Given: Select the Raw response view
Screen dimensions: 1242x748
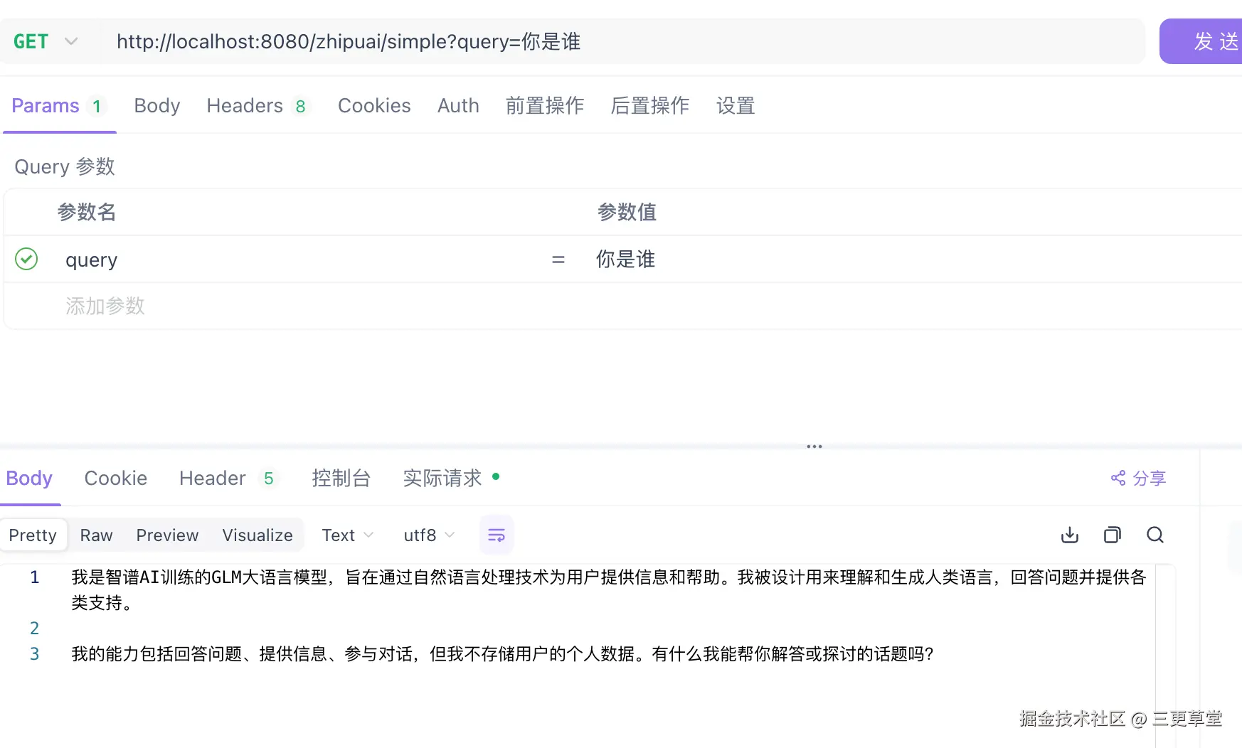Looking at the screenshot, I should click(95, 535).
